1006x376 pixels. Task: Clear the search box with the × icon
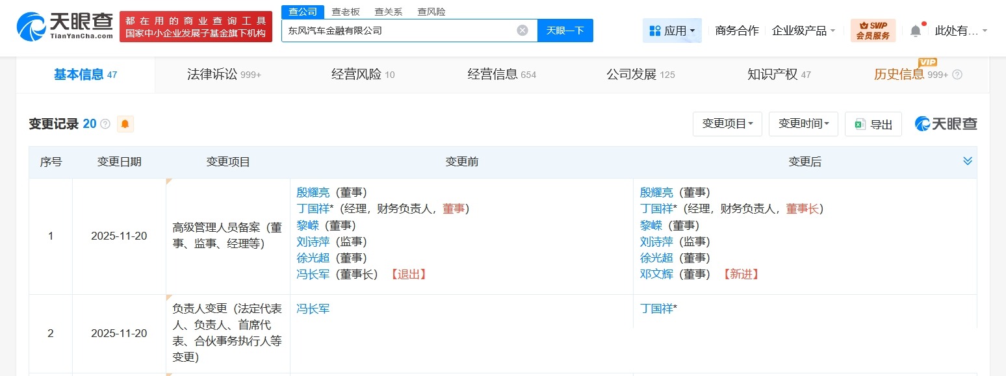pyautogui.click(x=522, y=30)
